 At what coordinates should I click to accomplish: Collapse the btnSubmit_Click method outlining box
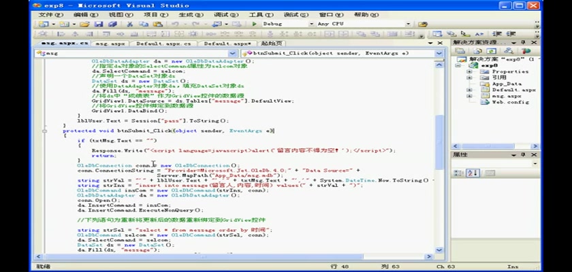tap(44, 131)
